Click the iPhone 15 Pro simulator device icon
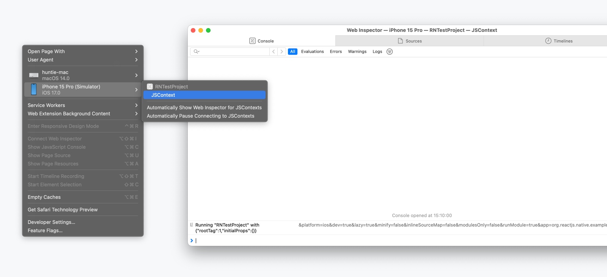 coord(34,90)
